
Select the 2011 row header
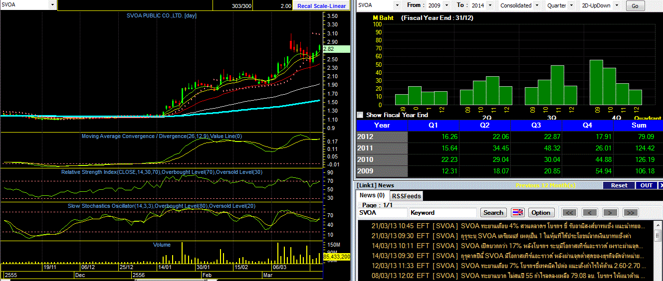pos(382,148)
